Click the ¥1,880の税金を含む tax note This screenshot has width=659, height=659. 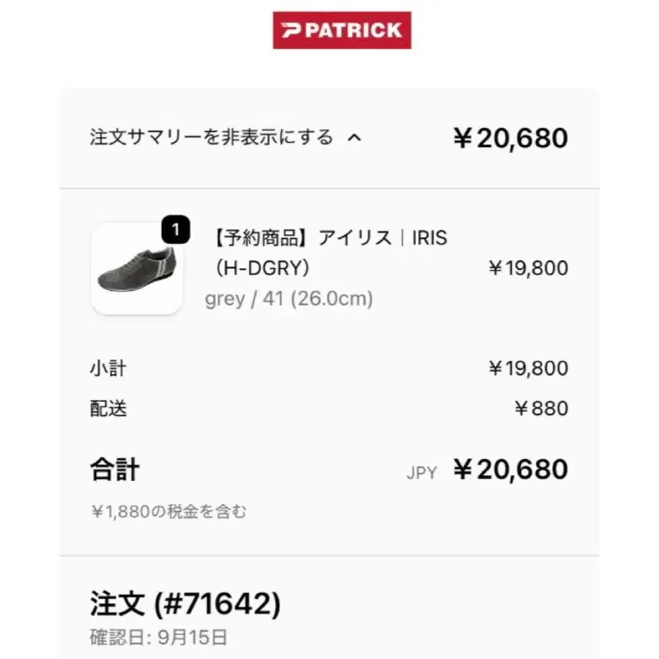[x=168, y=512]
